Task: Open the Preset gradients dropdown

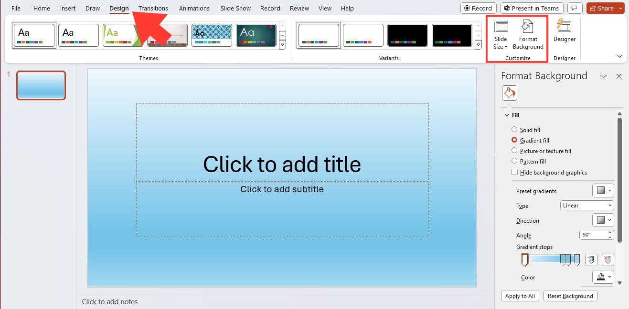Action: pyautogui.click(x=603, y=191)
